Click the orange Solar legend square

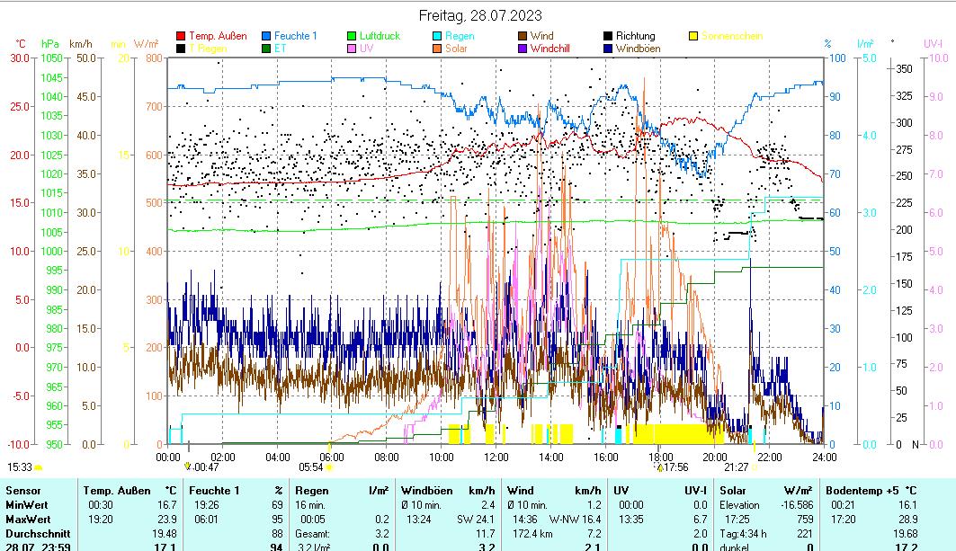[x=437, y=49]
